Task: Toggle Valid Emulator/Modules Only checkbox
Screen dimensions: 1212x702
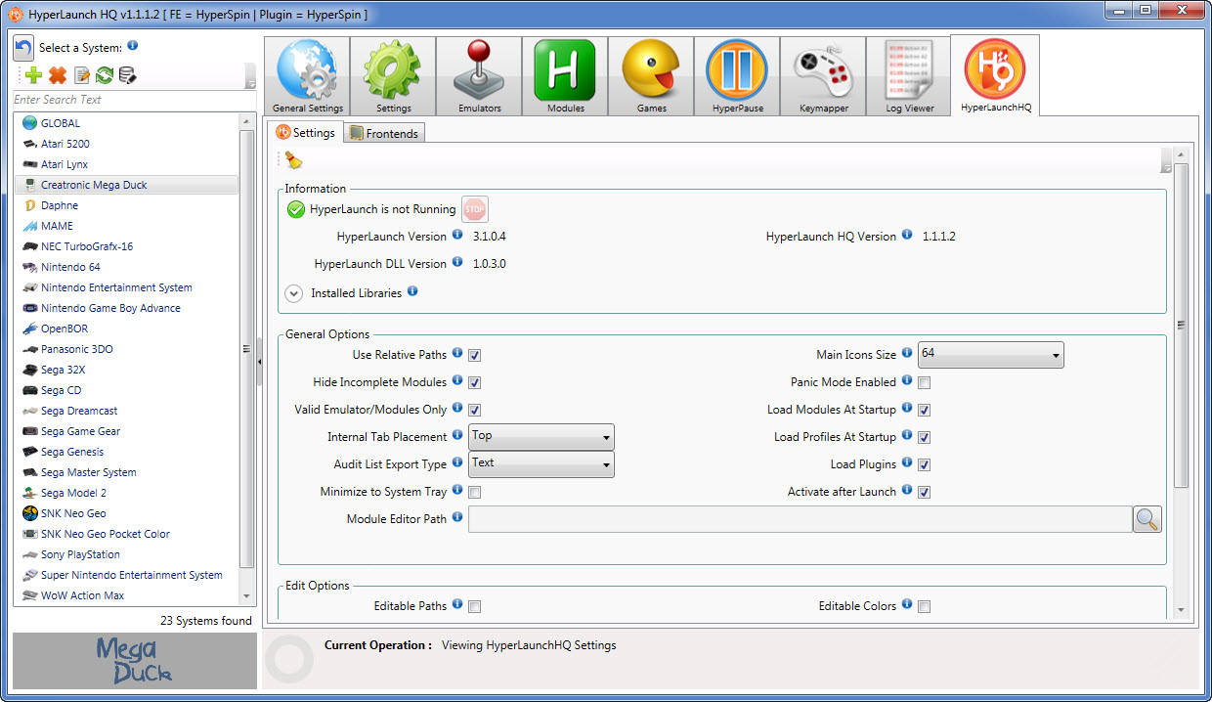Action: (475, 411)
